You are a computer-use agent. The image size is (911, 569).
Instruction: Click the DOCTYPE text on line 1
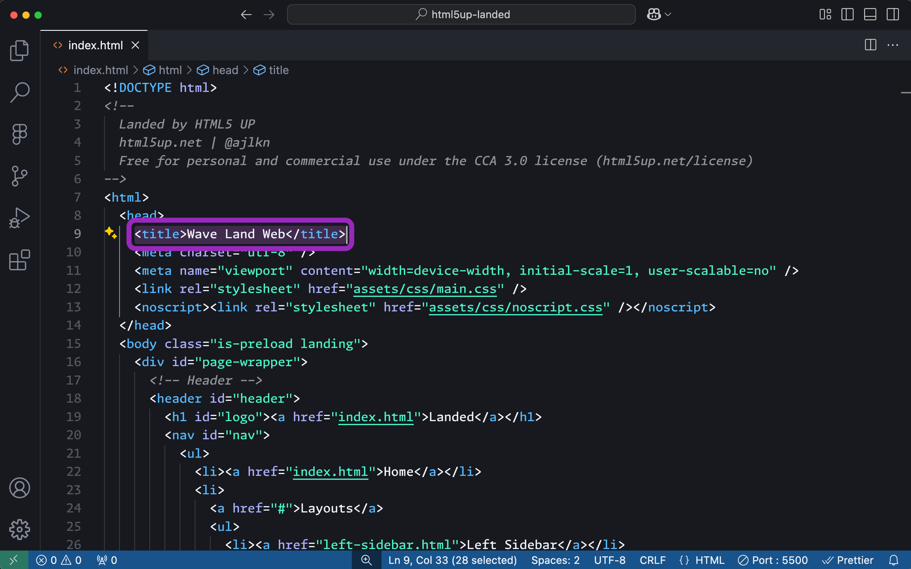point(145,88)
